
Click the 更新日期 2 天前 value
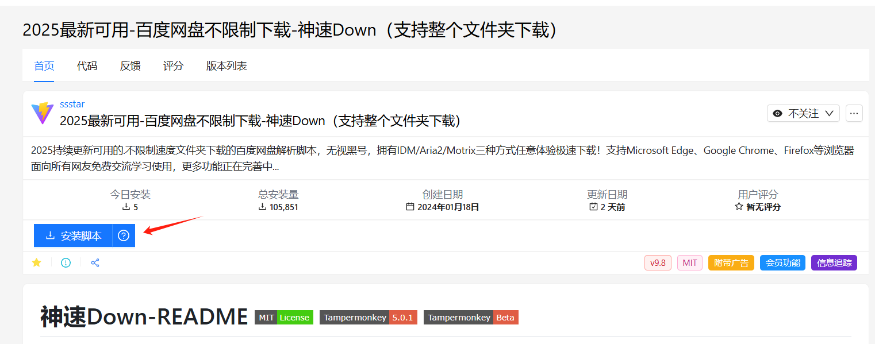coord(607,207)
